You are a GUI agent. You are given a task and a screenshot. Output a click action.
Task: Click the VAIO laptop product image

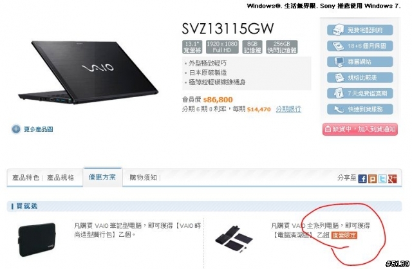88,72
